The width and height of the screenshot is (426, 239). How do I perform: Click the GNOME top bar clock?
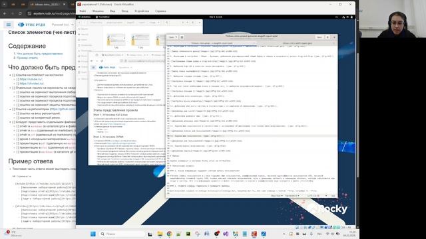tap(216, 17)
